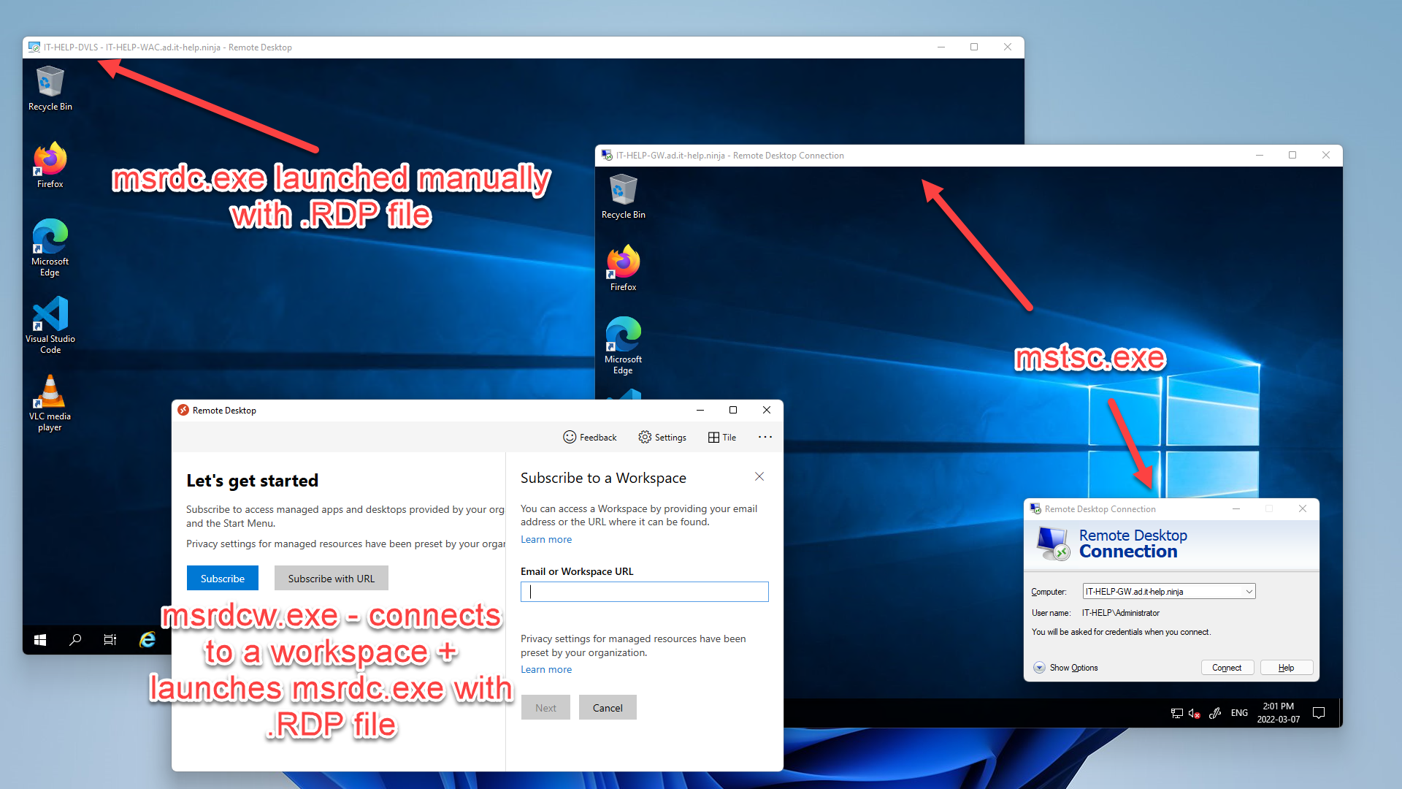The width and height of the screenshot is (1402, 789).
Task: Click the Tile view toggle in Remote Desktop
Action: pyautogui.click(x=723, y=438)
